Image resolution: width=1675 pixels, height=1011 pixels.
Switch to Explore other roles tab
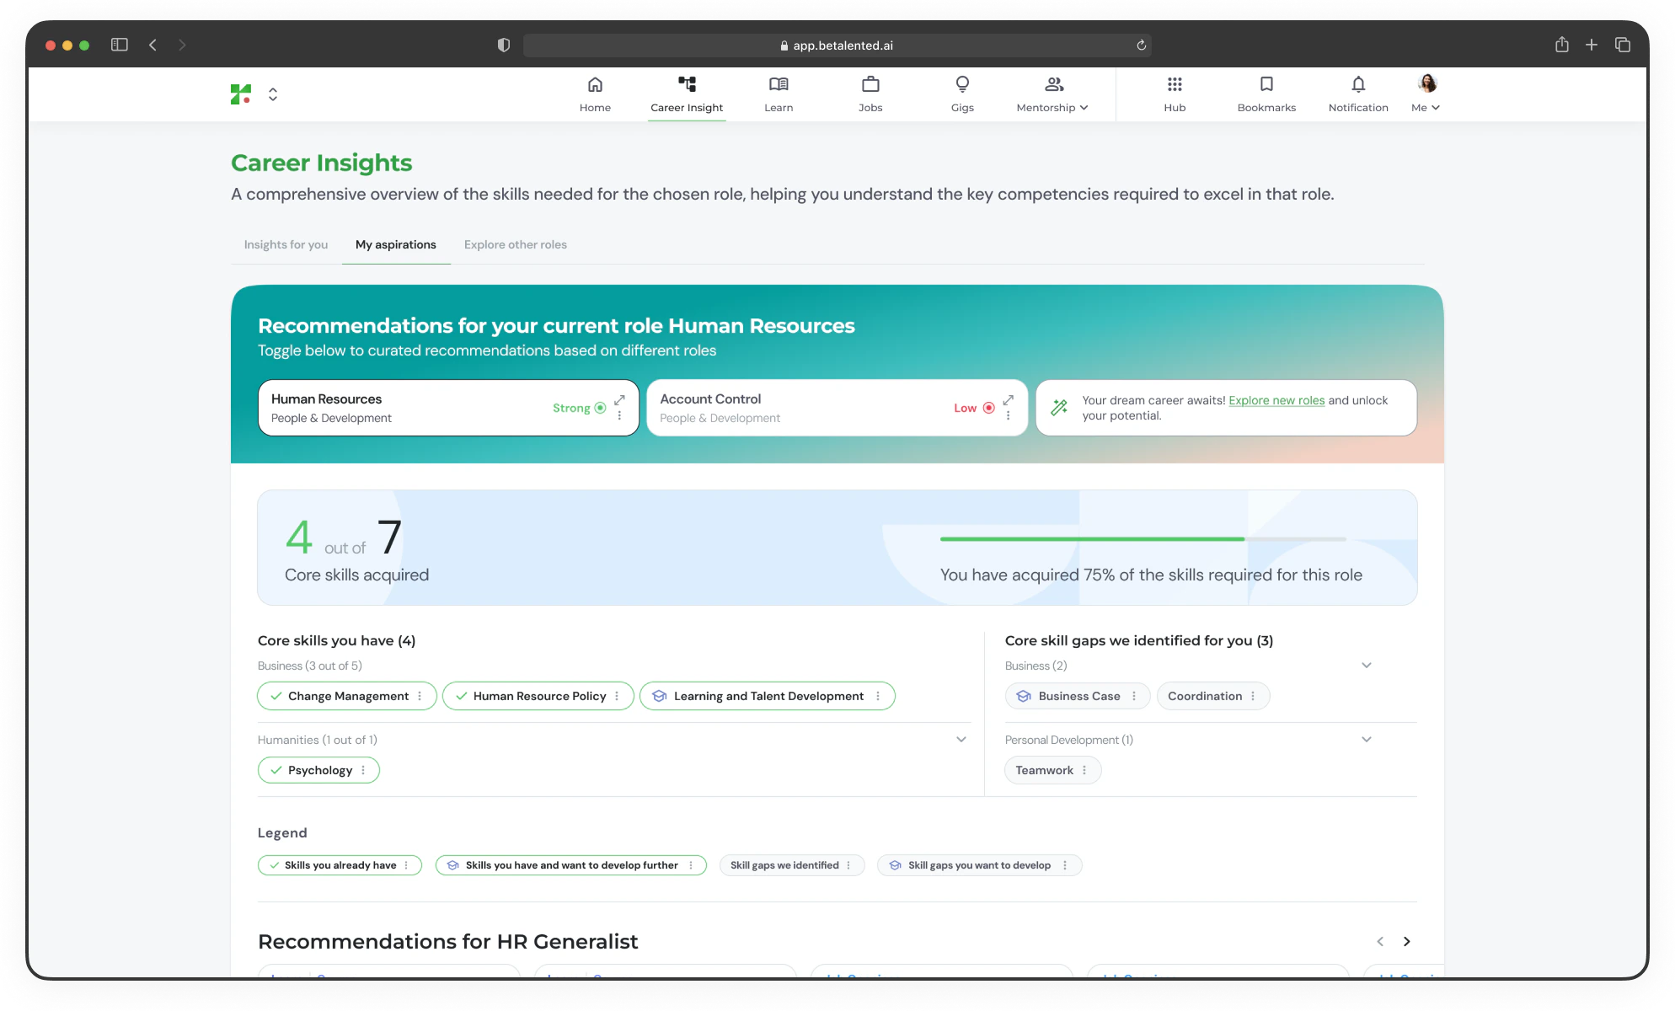click(x=516, y=244)
